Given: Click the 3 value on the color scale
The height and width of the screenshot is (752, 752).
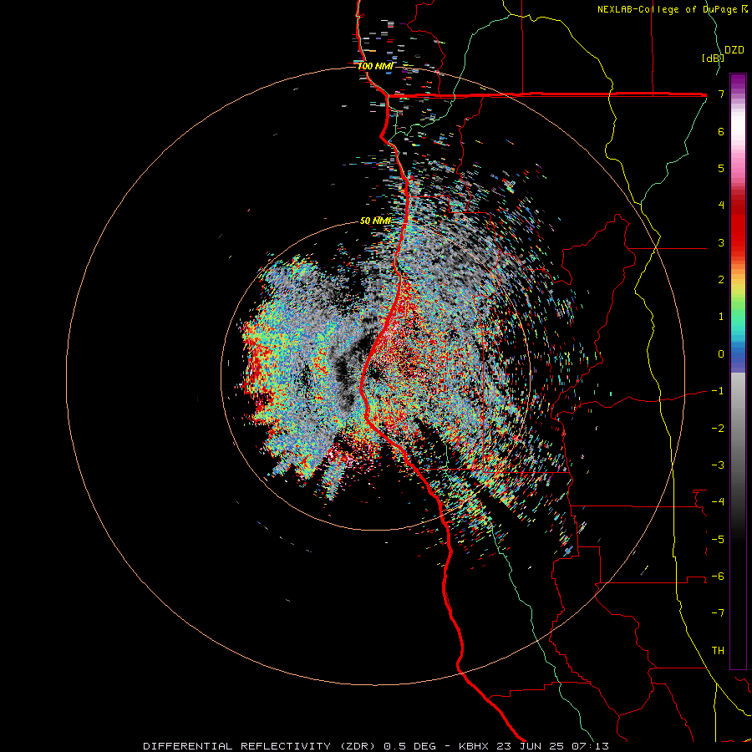Looking at the screenshot, I should coord(721,242).
